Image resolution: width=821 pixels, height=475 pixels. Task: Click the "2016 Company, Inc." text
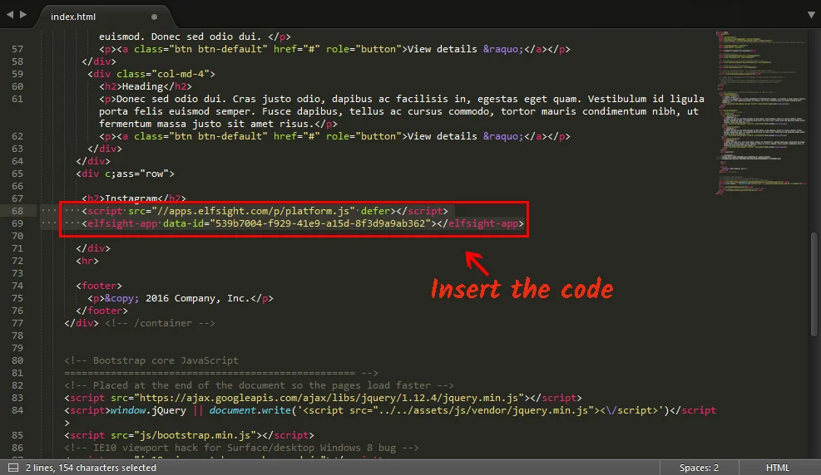pos(197,298)
